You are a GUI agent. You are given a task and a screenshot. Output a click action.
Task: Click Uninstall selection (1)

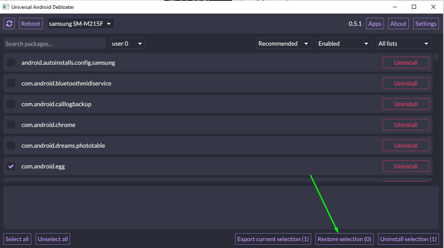pyautogui.click(x=408, y=239)
